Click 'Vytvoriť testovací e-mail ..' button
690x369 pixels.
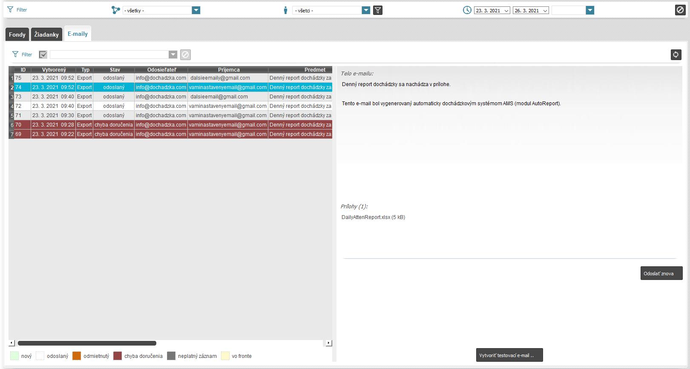[x=509, y=355]
